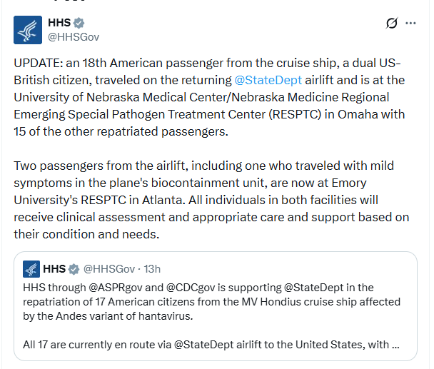434x369 pixels.
Task: Click verified badge in quoted tweet
Action: tap(74, 269)
